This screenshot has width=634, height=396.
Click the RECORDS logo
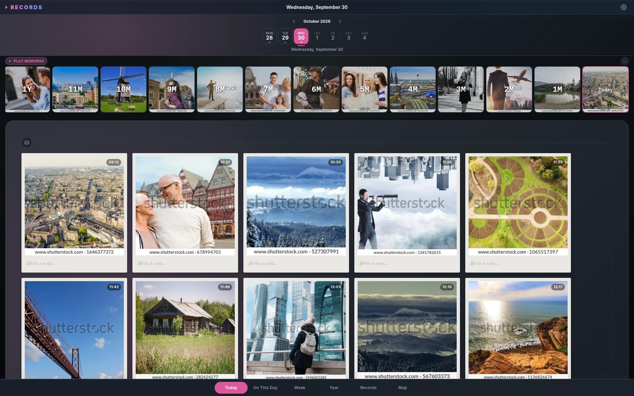coord(24,7)
